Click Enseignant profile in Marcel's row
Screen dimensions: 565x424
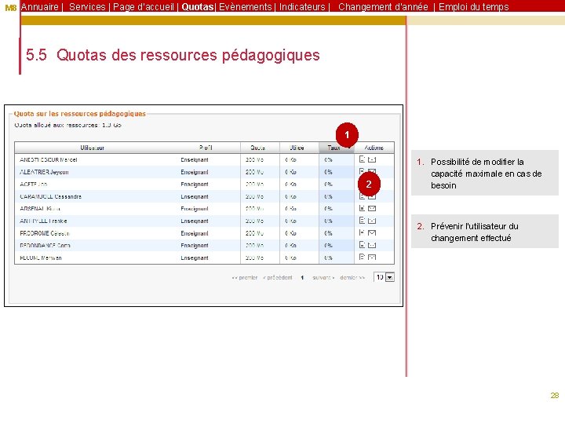(195, 159)
